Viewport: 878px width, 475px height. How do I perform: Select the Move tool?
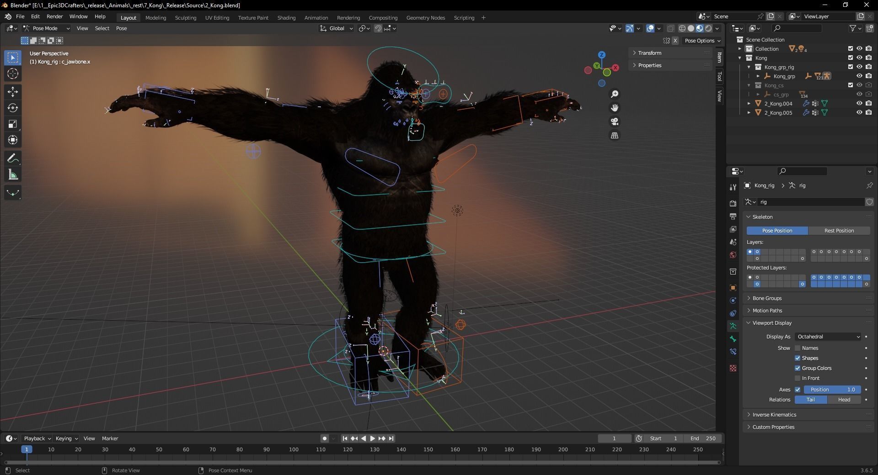pyautogui.click(x=13, y=92)
